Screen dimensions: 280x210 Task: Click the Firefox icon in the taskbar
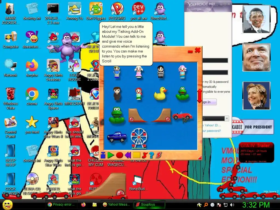coord(83,205)
